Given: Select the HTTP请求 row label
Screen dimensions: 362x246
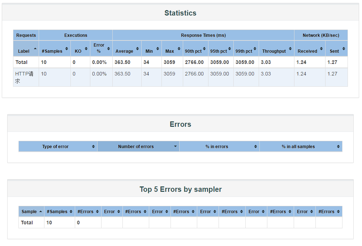Looking at the screenshot, I should pos(24,77).
